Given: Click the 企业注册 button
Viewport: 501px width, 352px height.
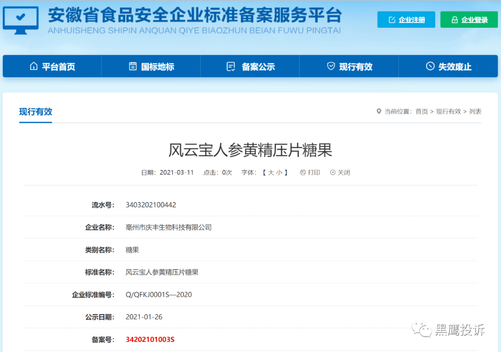Looking at the screenshot, I should (406, 19).
